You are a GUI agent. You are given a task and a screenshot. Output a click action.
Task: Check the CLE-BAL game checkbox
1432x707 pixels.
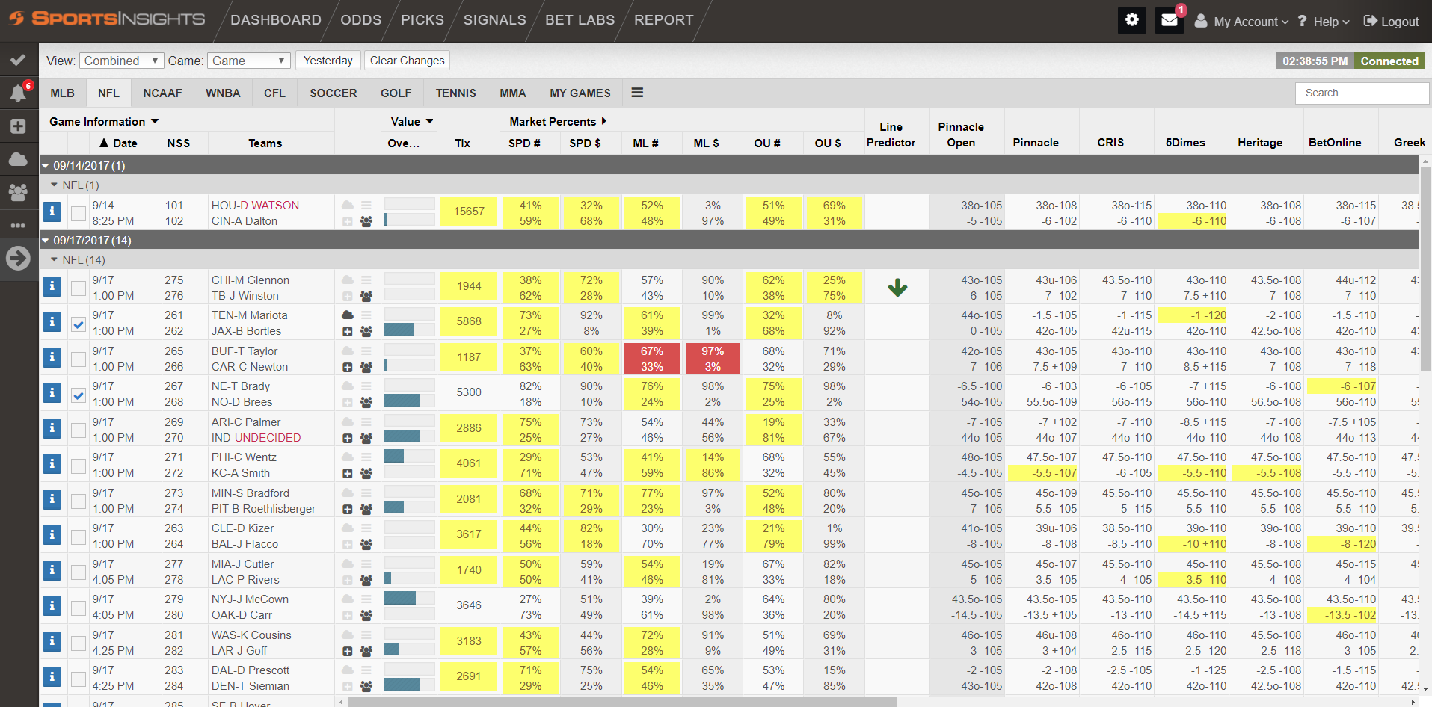click(x=79, y=537)
